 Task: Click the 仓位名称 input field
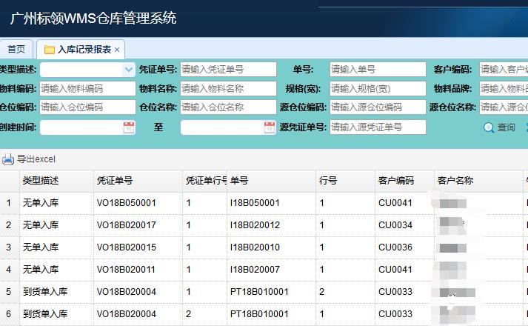click(228, 108)
